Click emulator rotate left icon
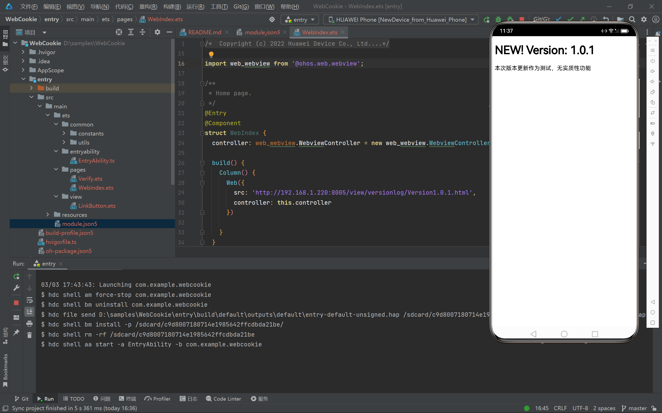The height and width of the screenshot is (413, 662). (x=653, y=92)
